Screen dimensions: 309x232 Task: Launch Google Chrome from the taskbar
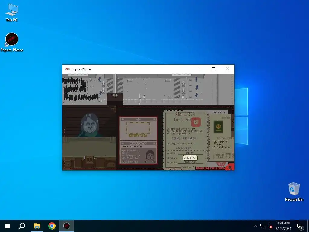click(52, 226)
